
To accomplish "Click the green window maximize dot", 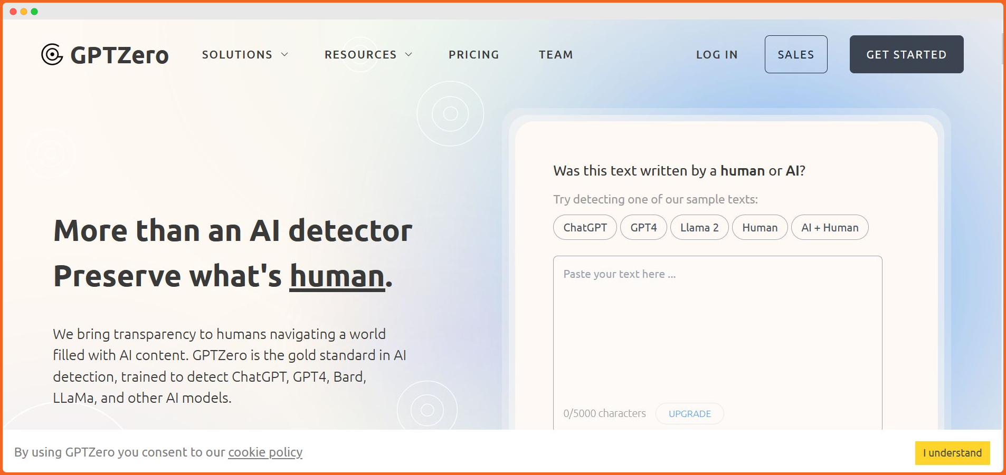I will [x=34, y=12].
